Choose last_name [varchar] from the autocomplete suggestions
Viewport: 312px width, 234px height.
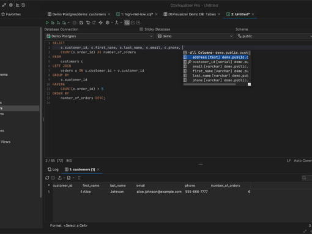(x=215, y=75)
